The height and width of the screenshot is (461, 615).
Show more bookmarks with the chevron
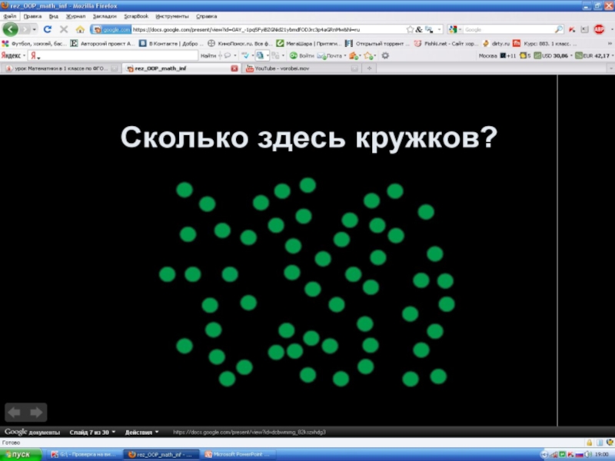coord(610,44)
